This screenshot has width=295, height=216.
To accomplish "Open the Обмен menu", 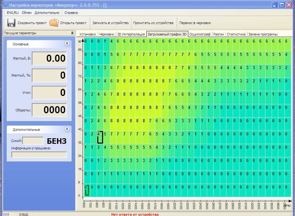I will pyautogui.click(x=27, y=13).
